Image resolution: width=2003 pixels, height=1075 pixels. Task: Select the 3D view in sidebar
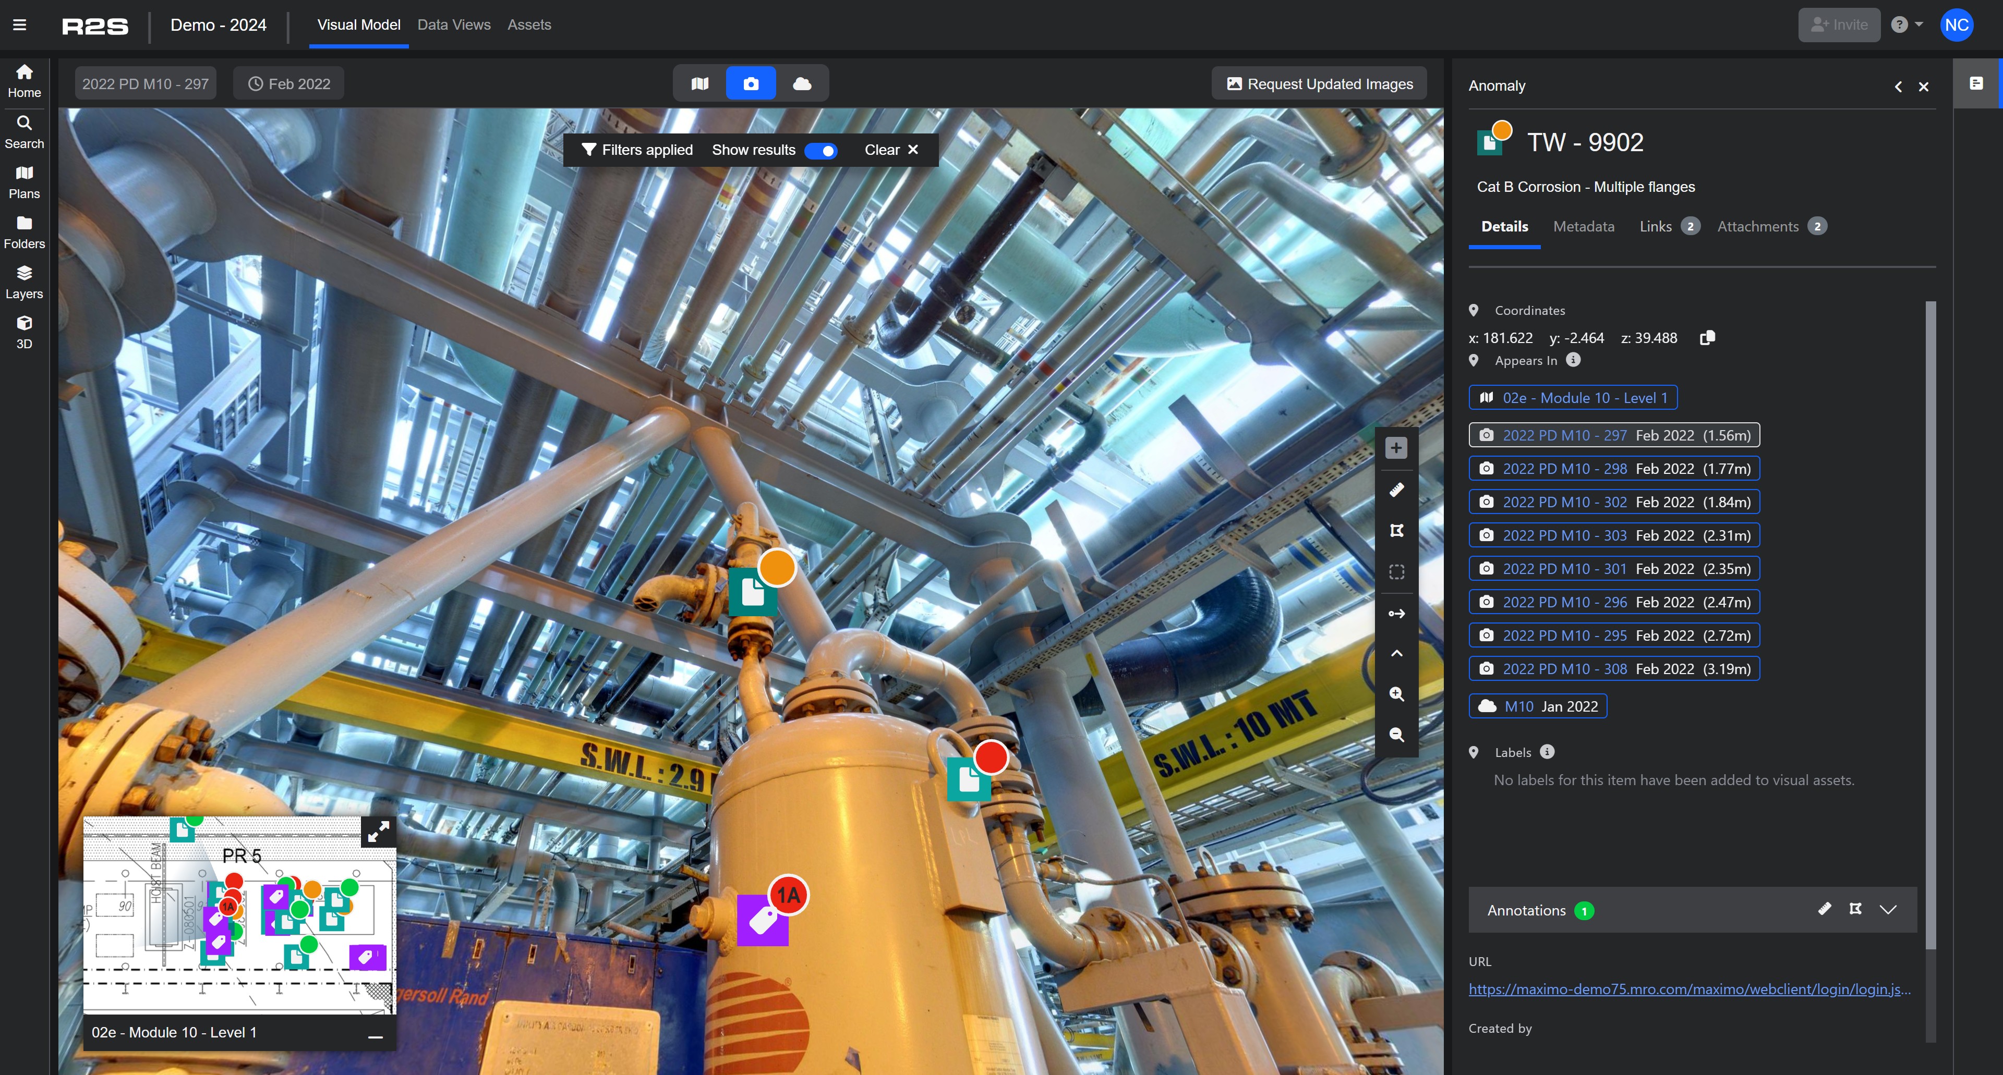(24, 332)
